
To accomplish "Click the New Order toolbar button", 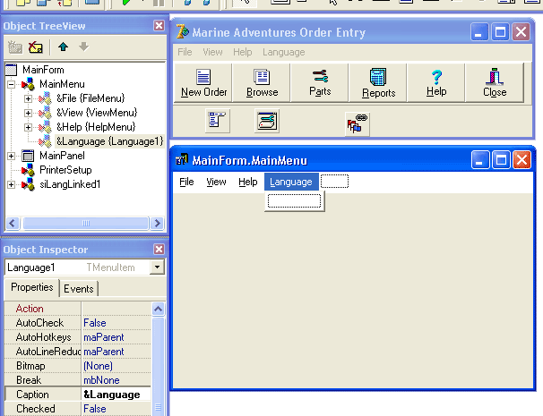I will pos(203,82).
